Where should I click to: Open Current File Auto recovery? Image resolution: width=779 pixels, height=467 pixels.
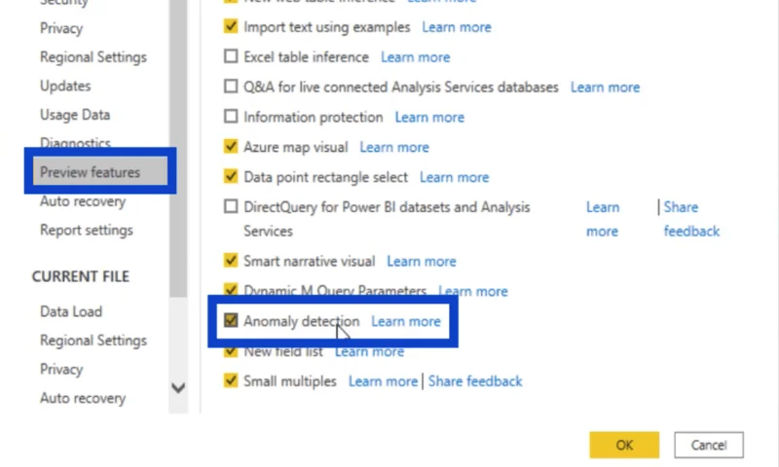click(83, 398)
